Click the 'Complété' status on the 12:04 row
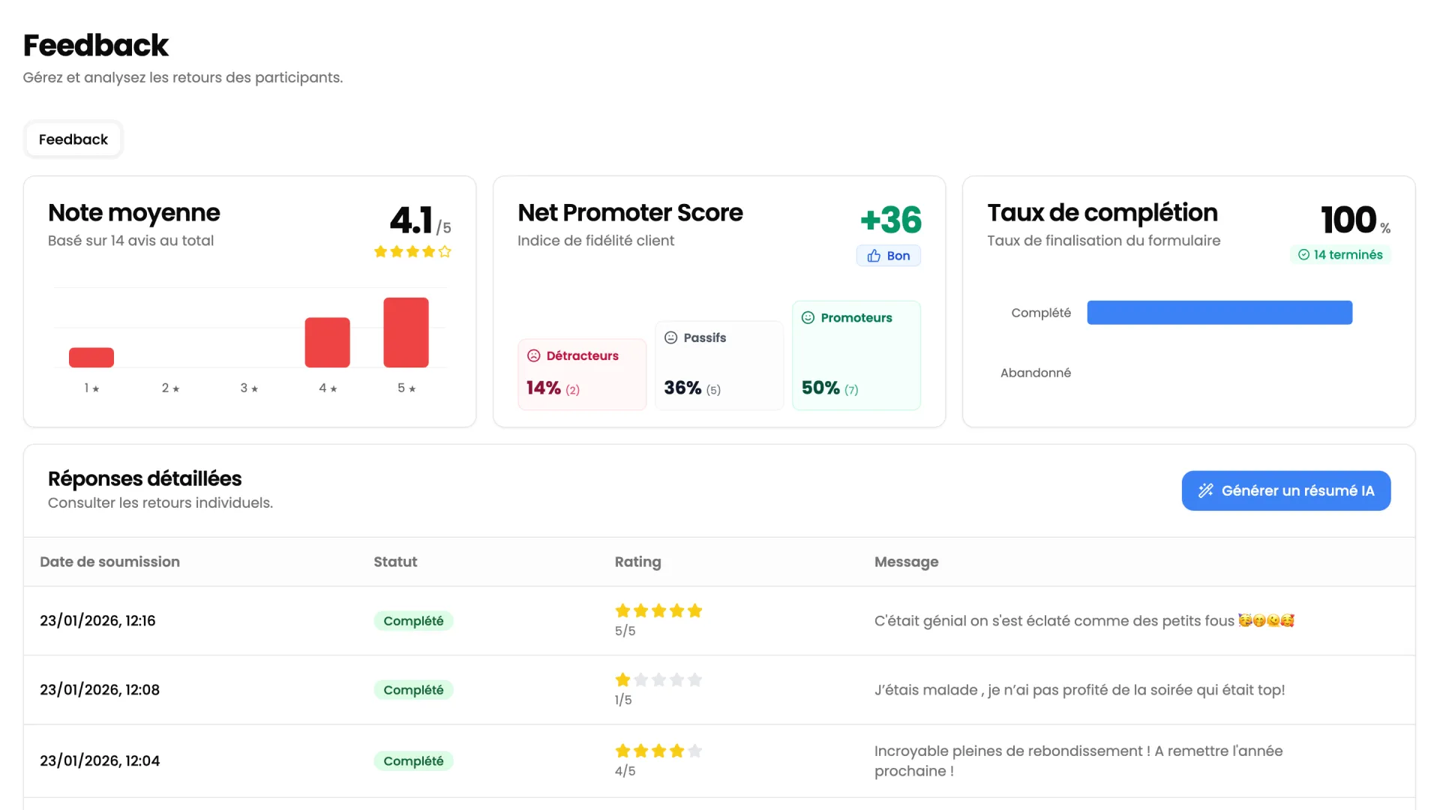This screenshot has height=810, width=1440. click(x=413, y=760)
